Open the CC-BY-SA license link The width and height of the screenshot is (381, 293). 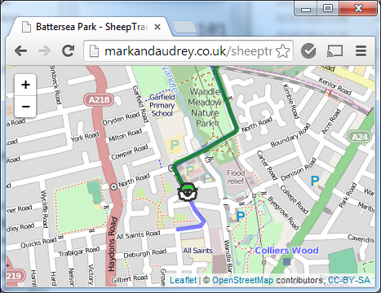pyautogui.click(x=349, y=280)
